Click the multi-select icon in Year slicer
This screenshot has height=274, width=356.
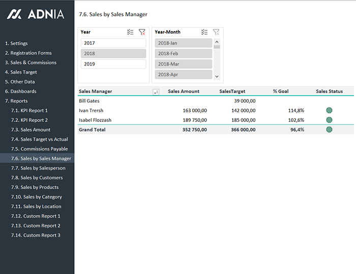pyautogui.click(x=130, y=32)
